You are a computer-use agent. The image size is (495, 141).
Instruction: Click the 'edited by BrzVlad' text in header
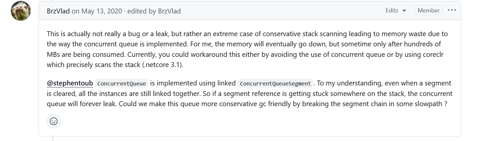(x=154, y=11)
